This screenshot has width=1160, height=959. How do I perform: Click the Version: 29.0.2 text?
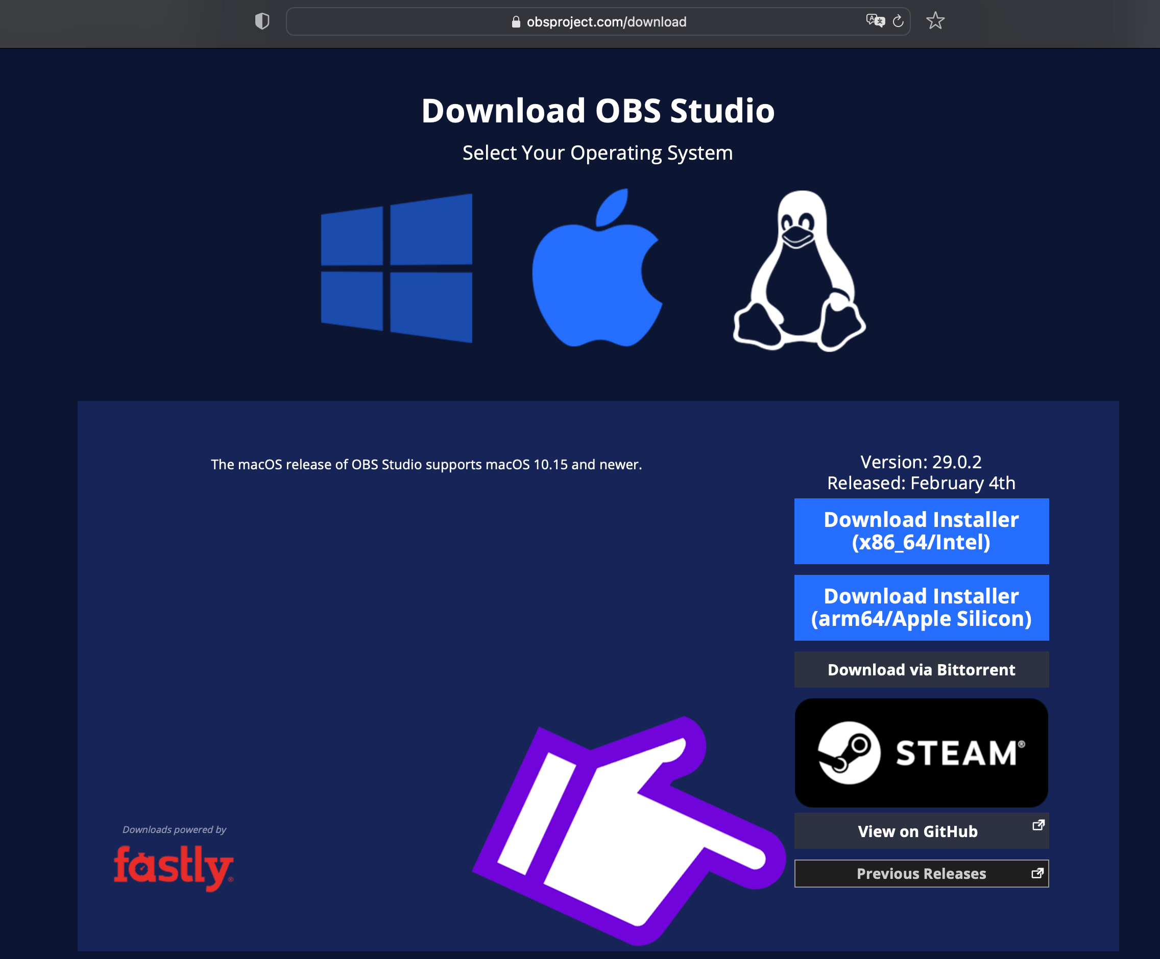point(921,462)
